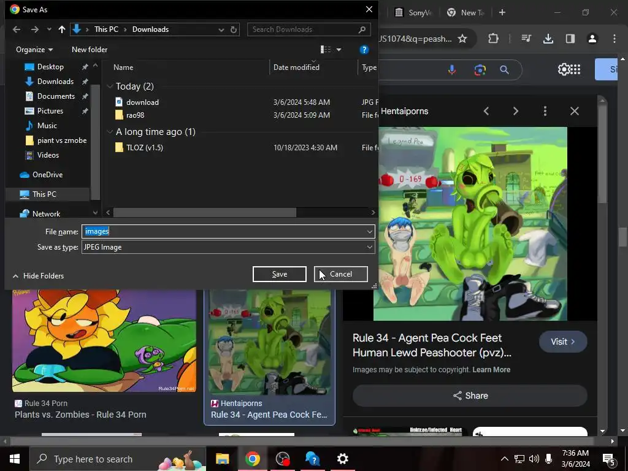Open Google quick settings gear
This screenshot has height=471, width=628.
click(564, 69)
